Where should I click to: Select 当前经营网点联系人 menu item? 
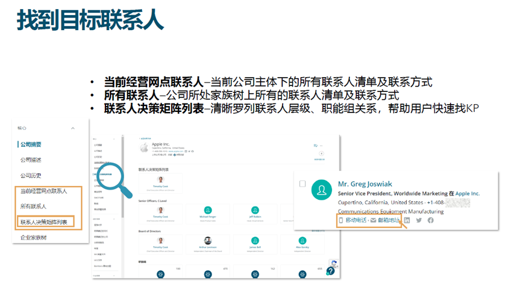[43, 191]
